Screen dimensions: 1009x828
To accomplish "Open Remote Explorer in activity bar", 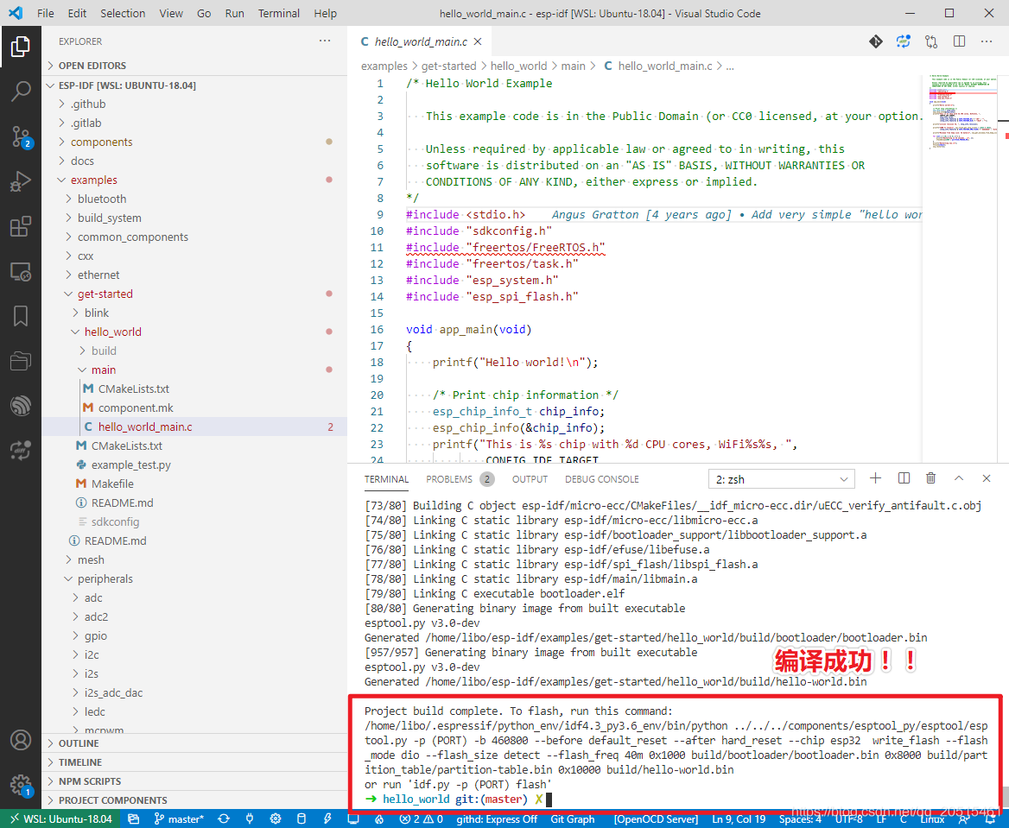I will (x=21, y=271).
